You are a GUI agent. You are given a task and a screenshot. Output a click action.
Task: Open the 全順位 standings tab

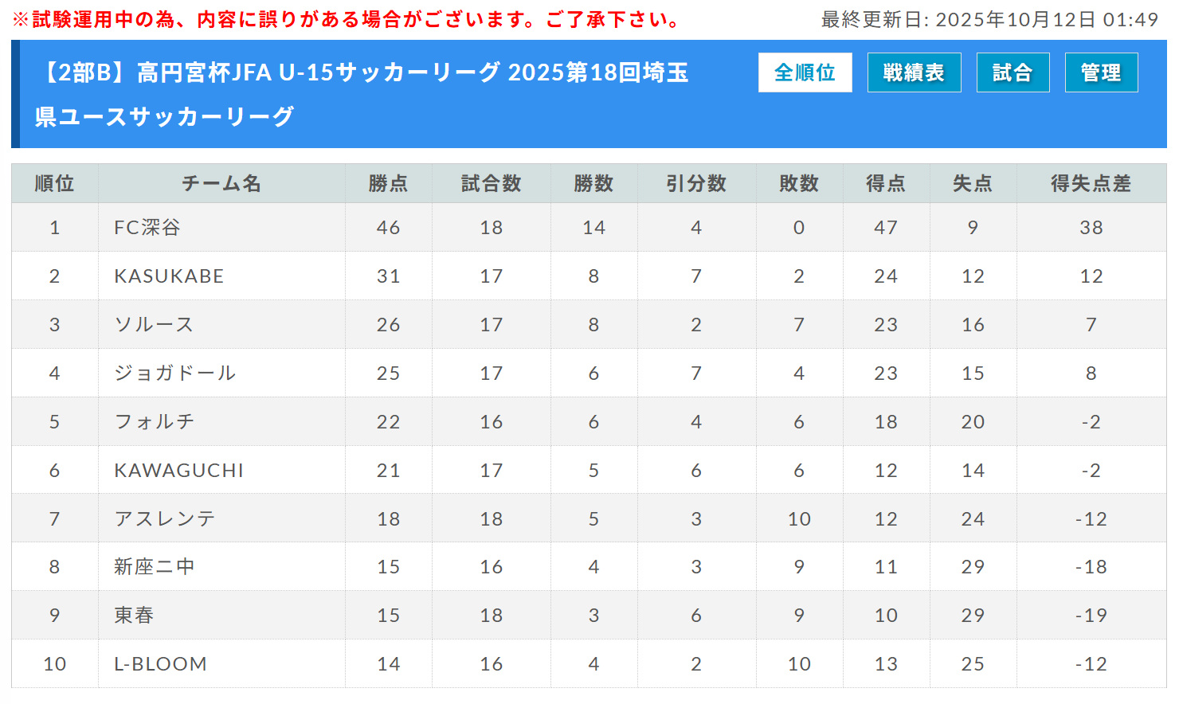[x=805, y=72]
